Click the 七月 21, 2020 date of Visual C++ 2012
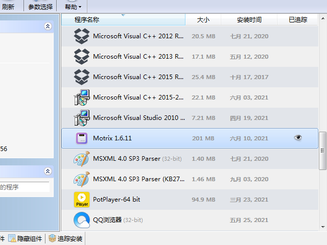The image size is (327, 245). tap(249, 36)
